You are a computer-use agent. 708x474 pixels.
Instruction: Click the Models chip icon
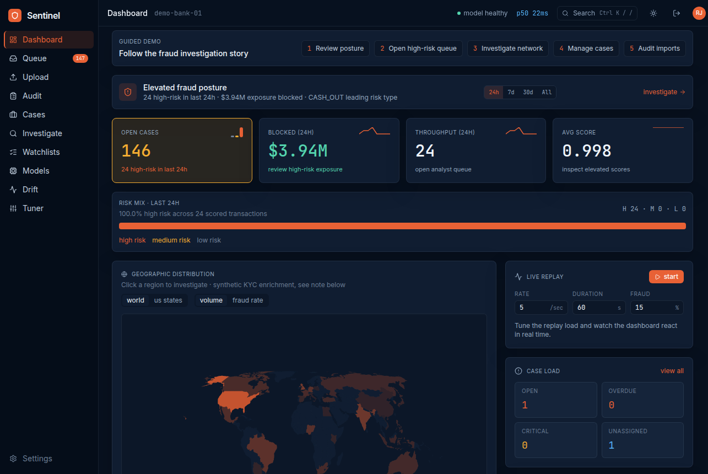tap(13, 171)
